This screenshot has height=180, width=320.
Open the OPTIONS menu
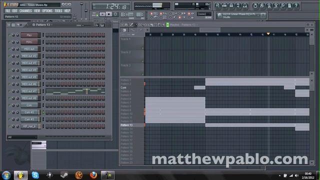pyautogui.click(x=47, y=11)
